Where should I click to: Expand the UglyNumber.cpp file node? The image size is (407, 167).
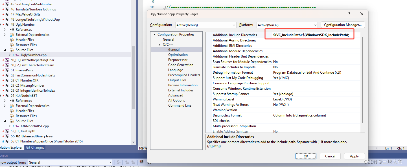(10, 55)
